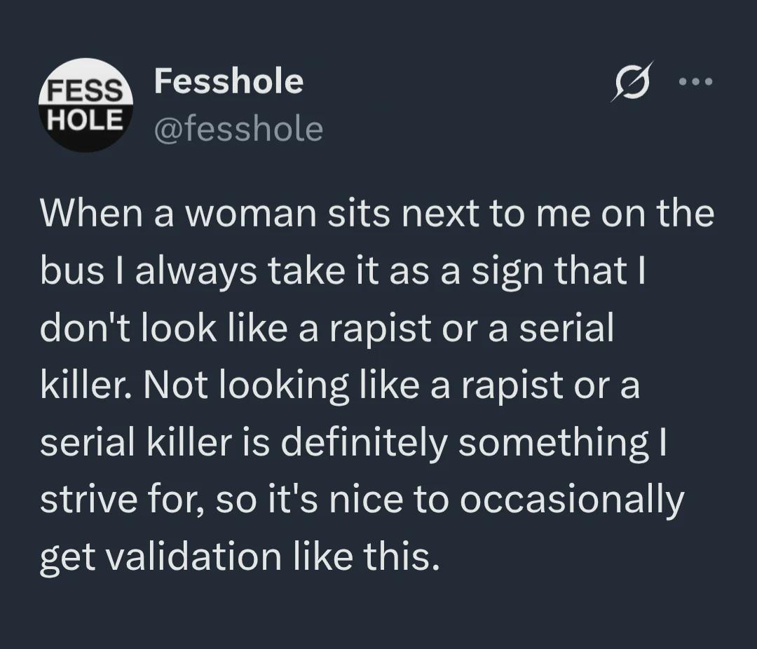The image size is (757, 649).
Task: Open the @fesshole handle link
Action: (x=238, y=130)
